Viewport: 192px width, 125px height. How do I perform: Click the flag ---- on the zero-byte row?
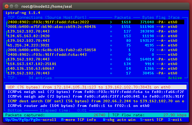(x=161, y=55)
